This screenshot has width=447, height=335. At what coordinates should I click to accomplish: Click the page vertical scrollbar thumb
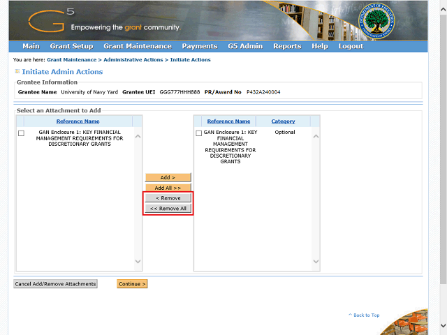(x=444, y=149)
